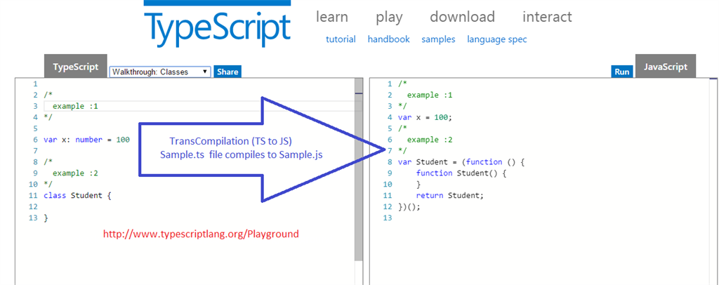Screen dimensions: 719x285
Task: Click the 'var x: number = 100' line
Action: [x=86, y=140]
